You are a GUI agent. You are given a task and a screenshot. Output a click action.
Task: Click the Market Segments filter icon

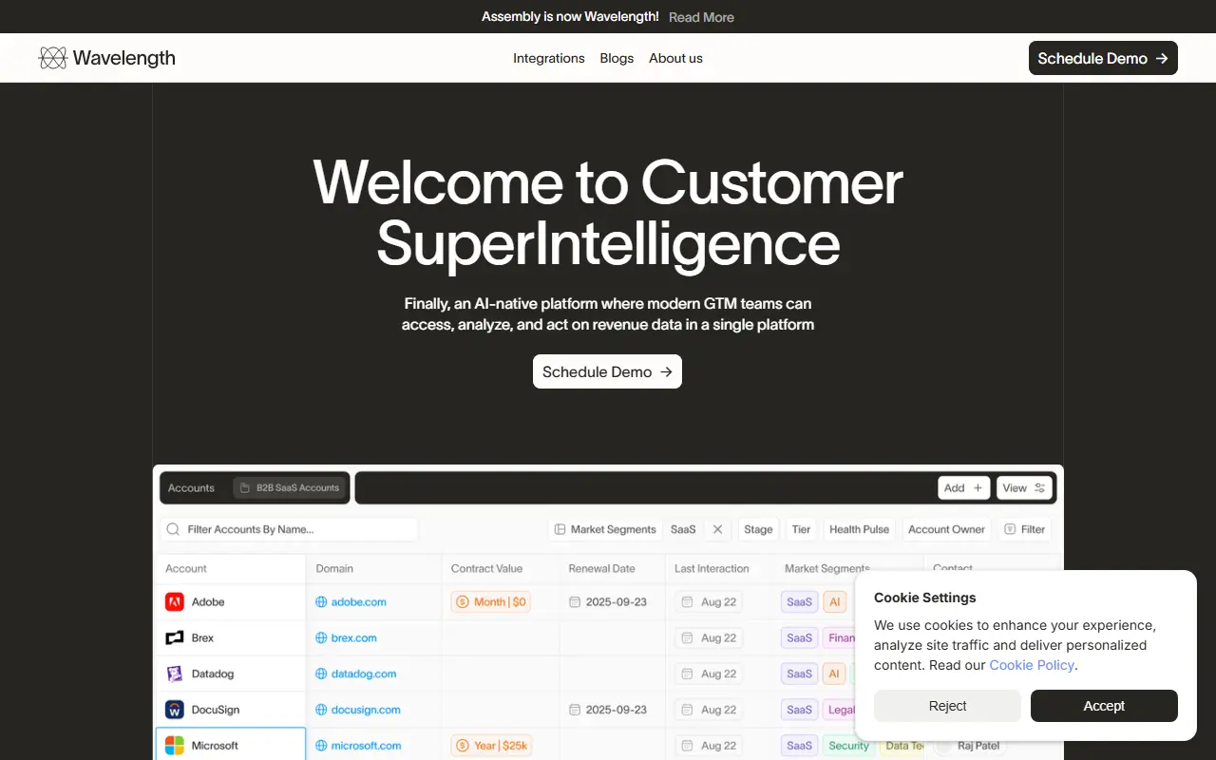560,529
